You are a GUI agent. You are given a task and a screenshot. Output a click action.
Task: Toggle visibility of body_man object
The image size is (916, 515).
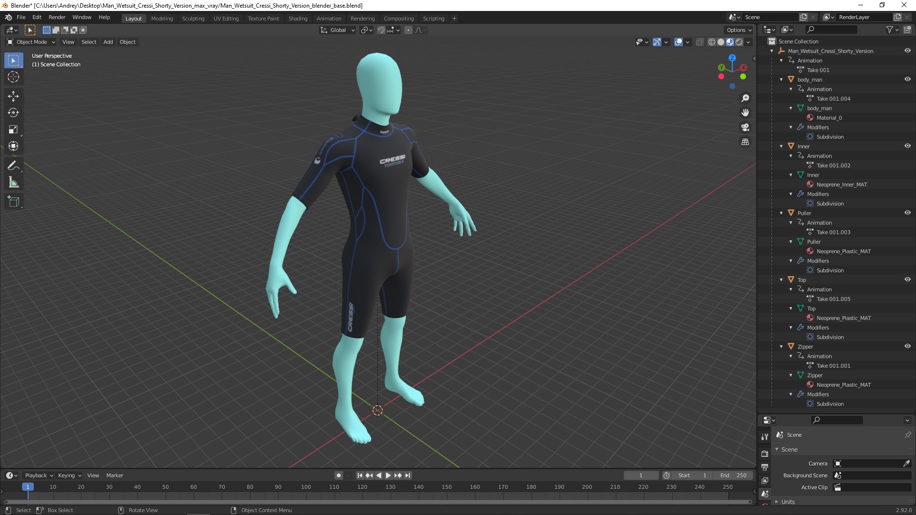907,79
